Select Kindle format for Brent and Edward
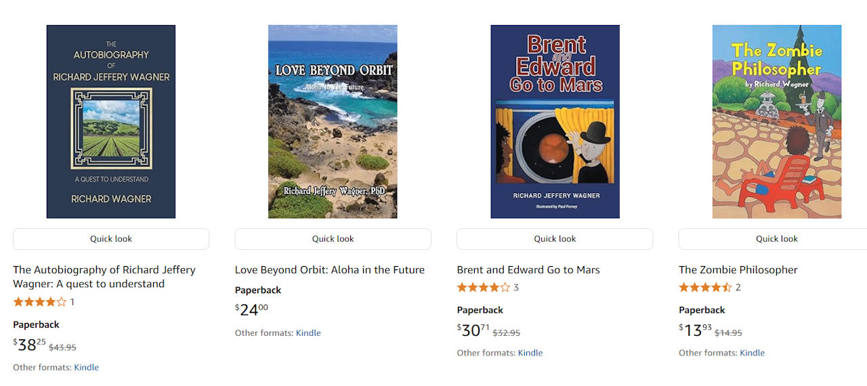This screenshot has width=867, height=386. coord(530,353)
